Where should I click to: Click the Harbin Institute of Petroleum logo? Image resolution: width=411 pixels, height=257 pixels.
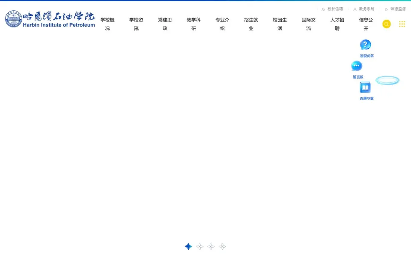50,19
